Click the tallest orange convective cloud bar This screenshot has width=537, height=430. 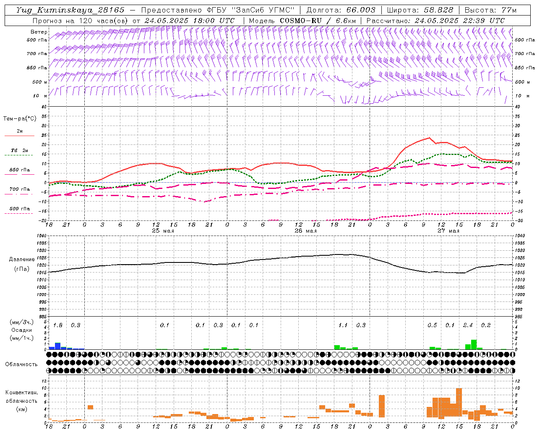click(x=459, y=402)
